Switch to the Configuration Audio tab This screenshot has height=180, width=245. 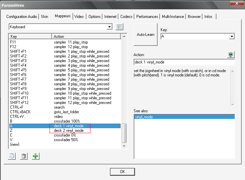pyautogui.click(x=22, y=17)
